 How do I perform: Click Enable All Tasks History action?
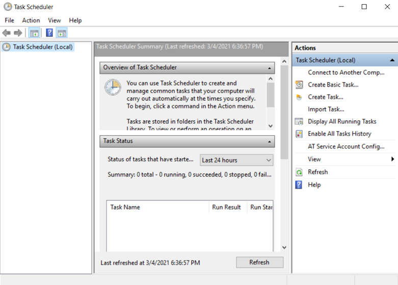(x=339, y=134)
